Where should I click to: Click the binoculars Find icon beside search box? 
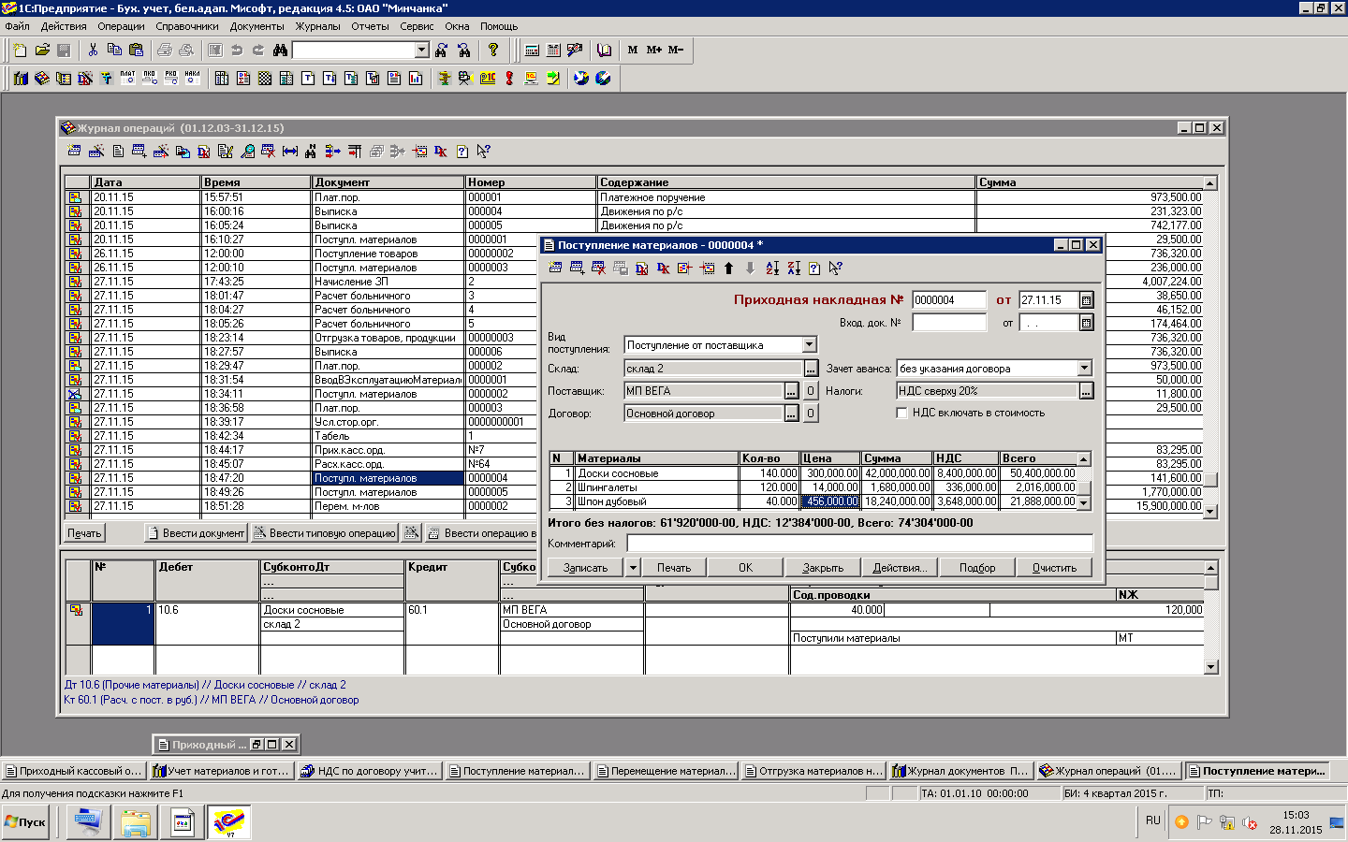[x=280, y=50]
